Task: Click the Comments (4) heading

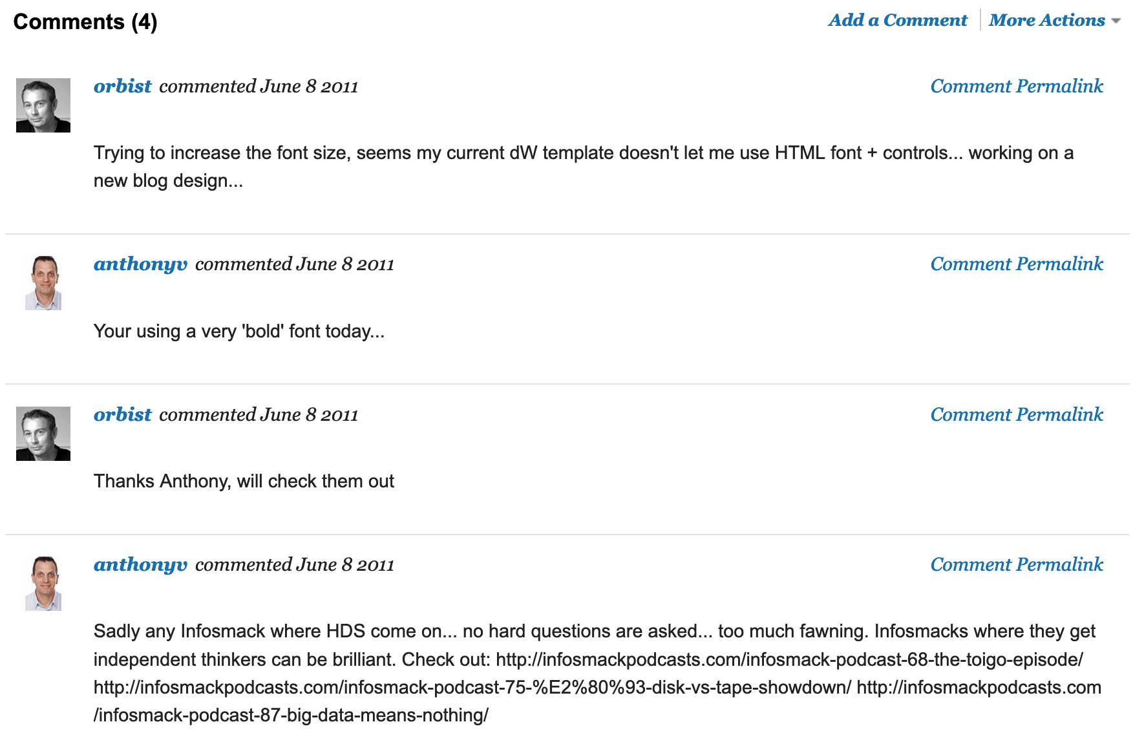Action: tap(85, 22)
